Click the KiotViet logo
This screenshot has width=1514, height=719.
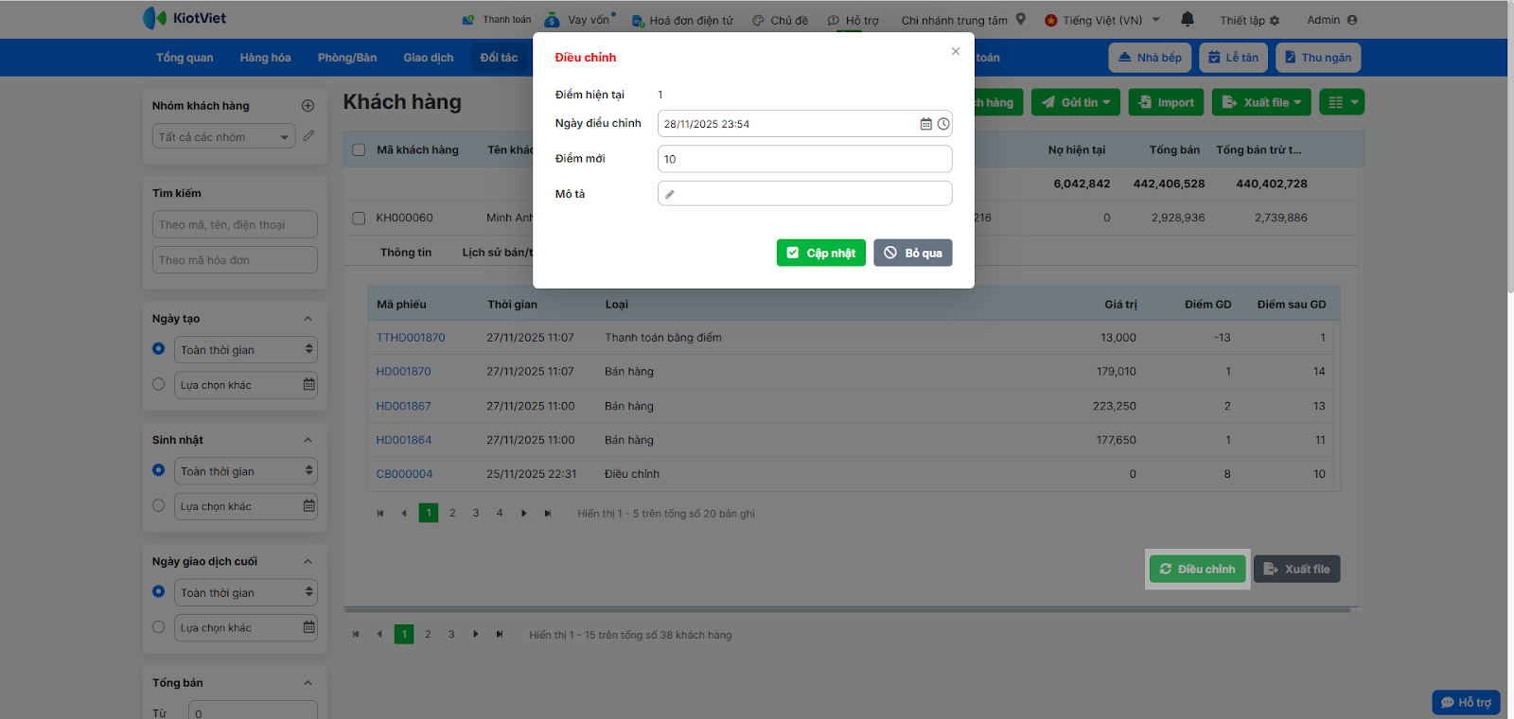pos(185,18)
